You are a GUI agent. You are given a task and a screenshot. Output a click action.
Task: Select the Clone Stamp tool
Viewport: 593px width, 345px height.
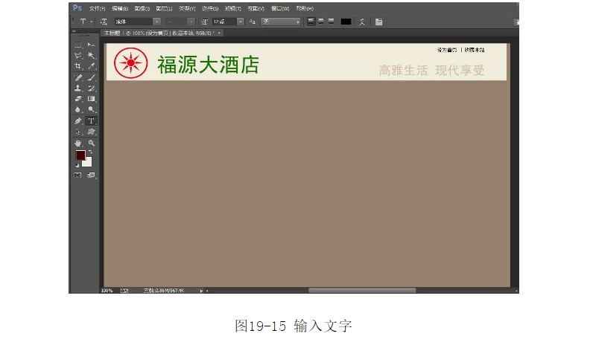pyautogui.click(x=78, y=88)
